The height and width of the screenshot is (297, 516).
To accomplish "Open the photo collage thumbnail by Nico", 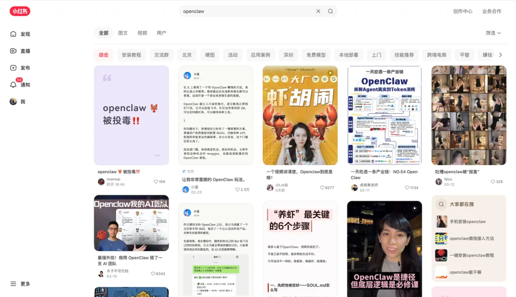I will pos(469,115).
